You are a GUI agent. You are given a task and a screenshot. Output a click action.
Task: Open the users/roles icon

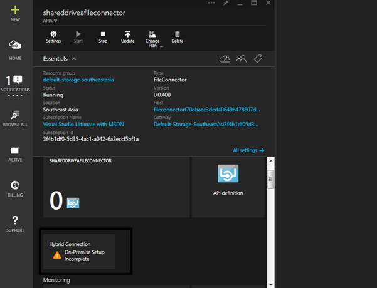coord(242,59)
